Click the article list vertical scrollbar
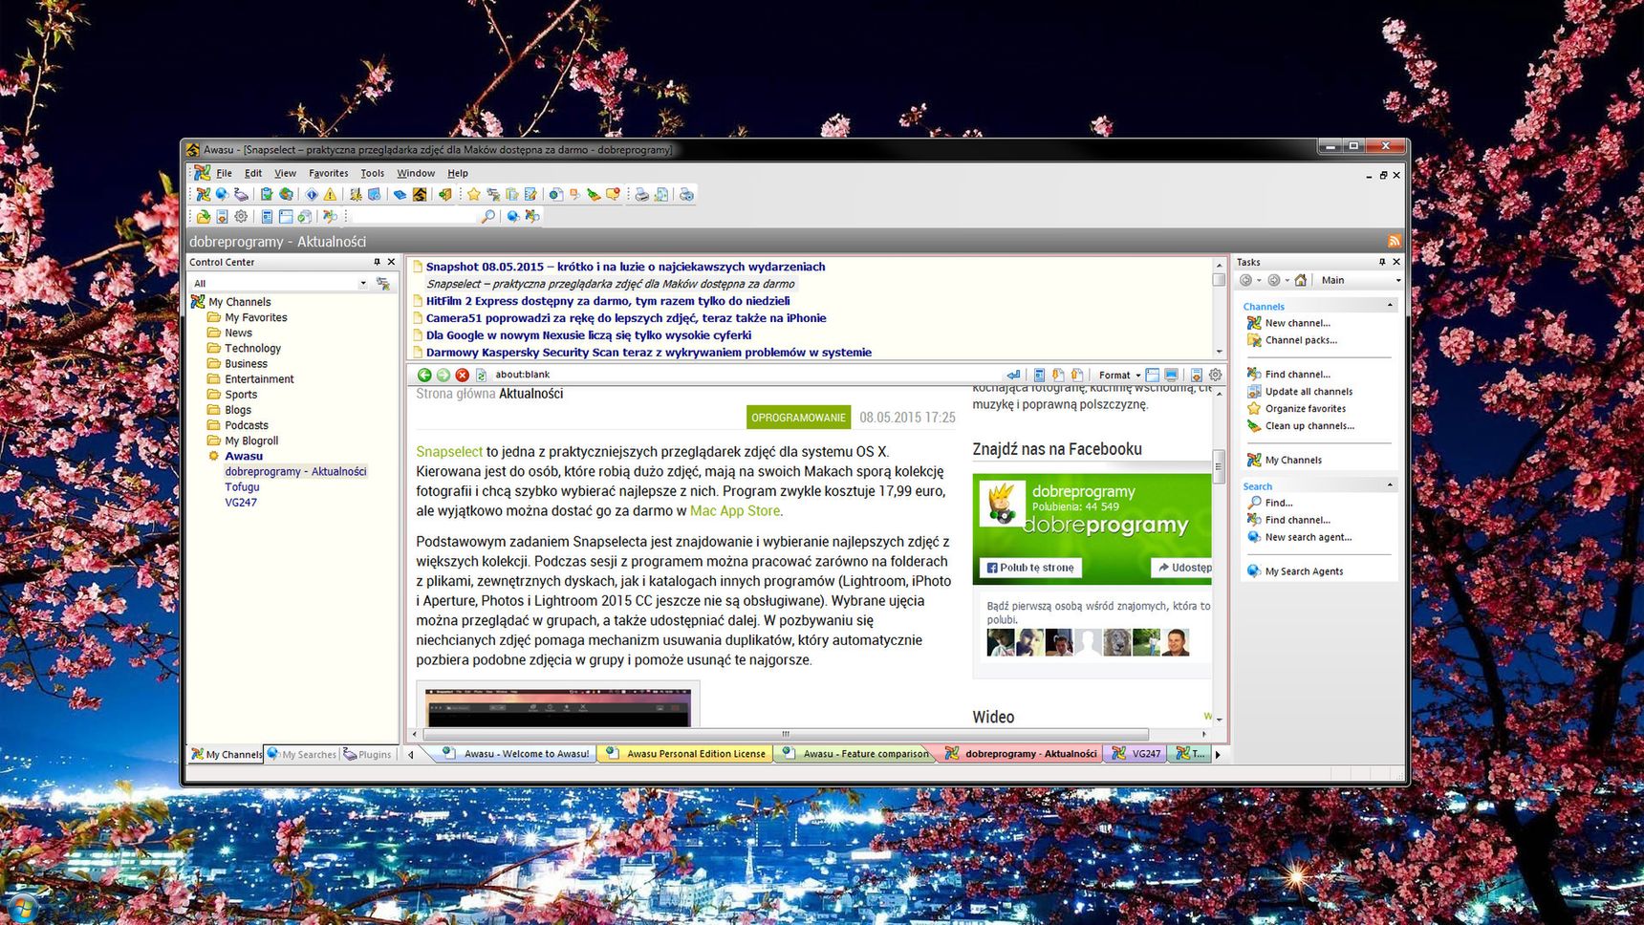Image resolution: width=1644 pixels, height=925 pixels. tap(1219, 309)
